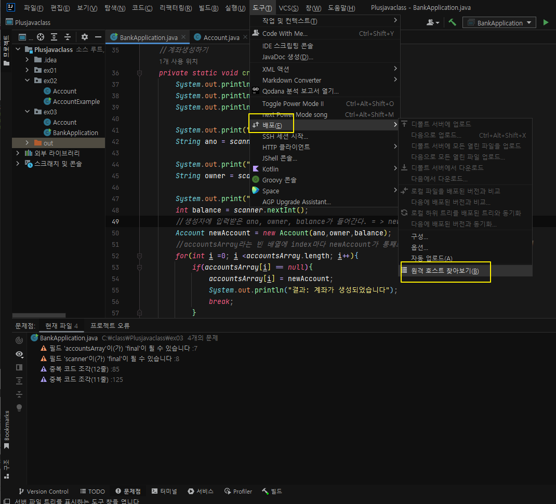Screen dimensions: 556x504
Task: Open the 작업 및 컨텍스트 submenu
Action: click(x=325, y=21)
